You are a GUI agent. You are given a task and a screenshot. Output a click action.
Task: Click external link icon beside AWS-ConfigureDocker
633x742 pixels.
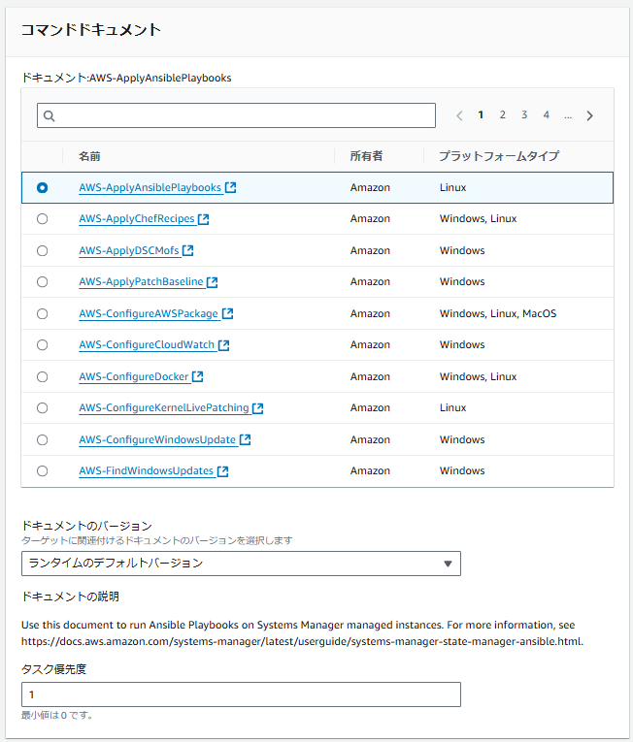tap(198, 376)
